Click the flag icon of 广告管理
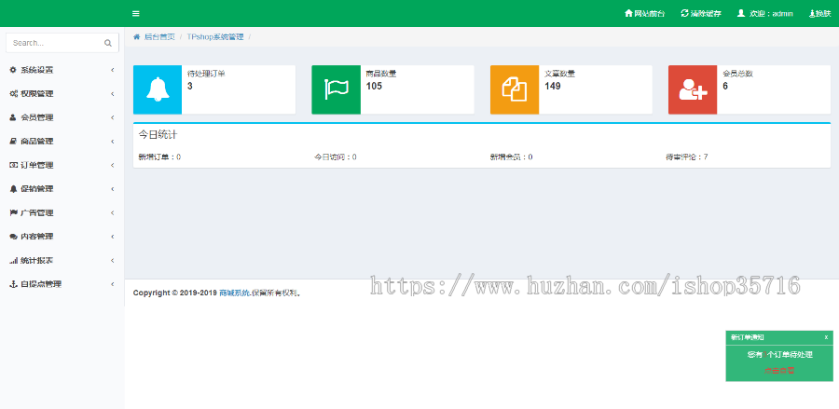Screen dimensions: 839x409 13,212
